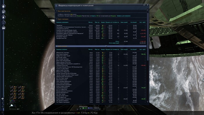Click window emblem beside Индексы title
This screenshot has height=115, width=204.
[x=57, y=6]
